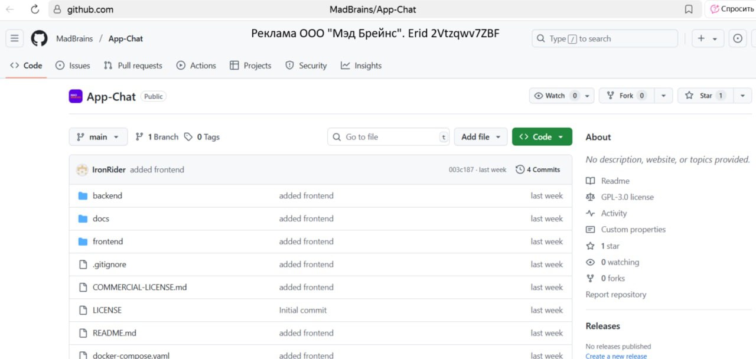
Task: Expand the Fork options dropdown arrow
Action: point(663,96)
